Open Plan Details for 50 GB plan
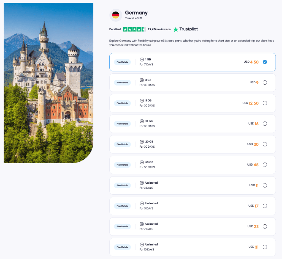Screen dimensions: 282x259 pos(122,165)
